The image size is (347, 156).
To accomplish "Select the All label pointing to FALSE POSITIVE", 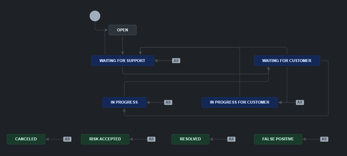I will tap(324, 139).
